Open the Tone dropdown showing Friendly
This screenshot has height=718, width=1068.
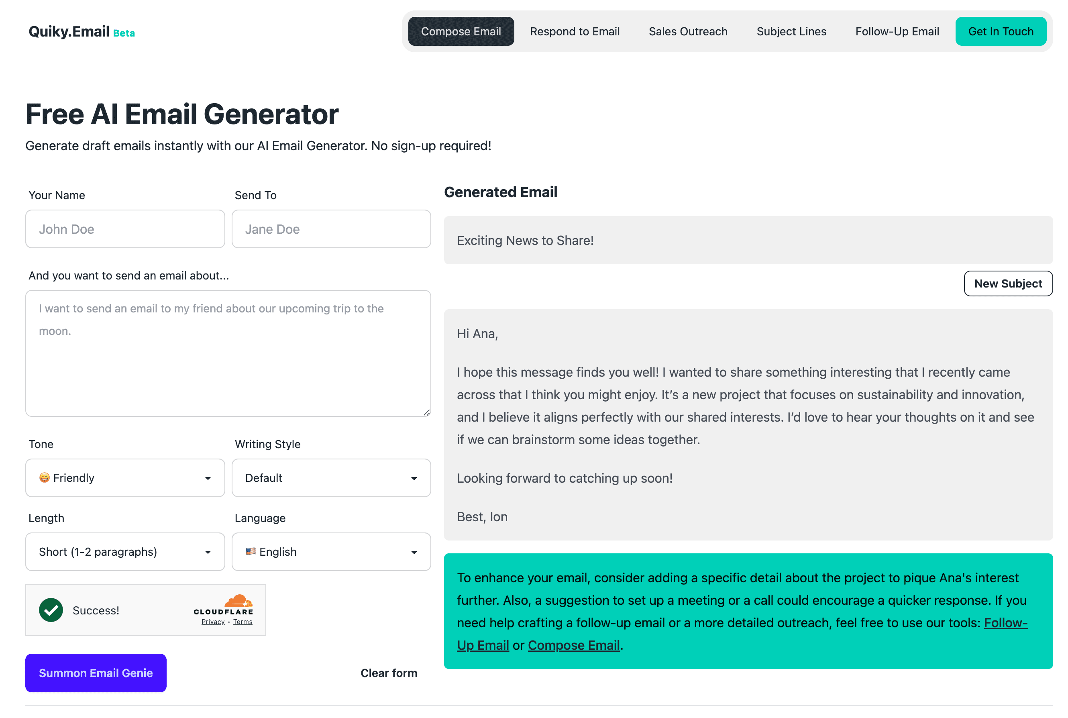pos(125,477)
